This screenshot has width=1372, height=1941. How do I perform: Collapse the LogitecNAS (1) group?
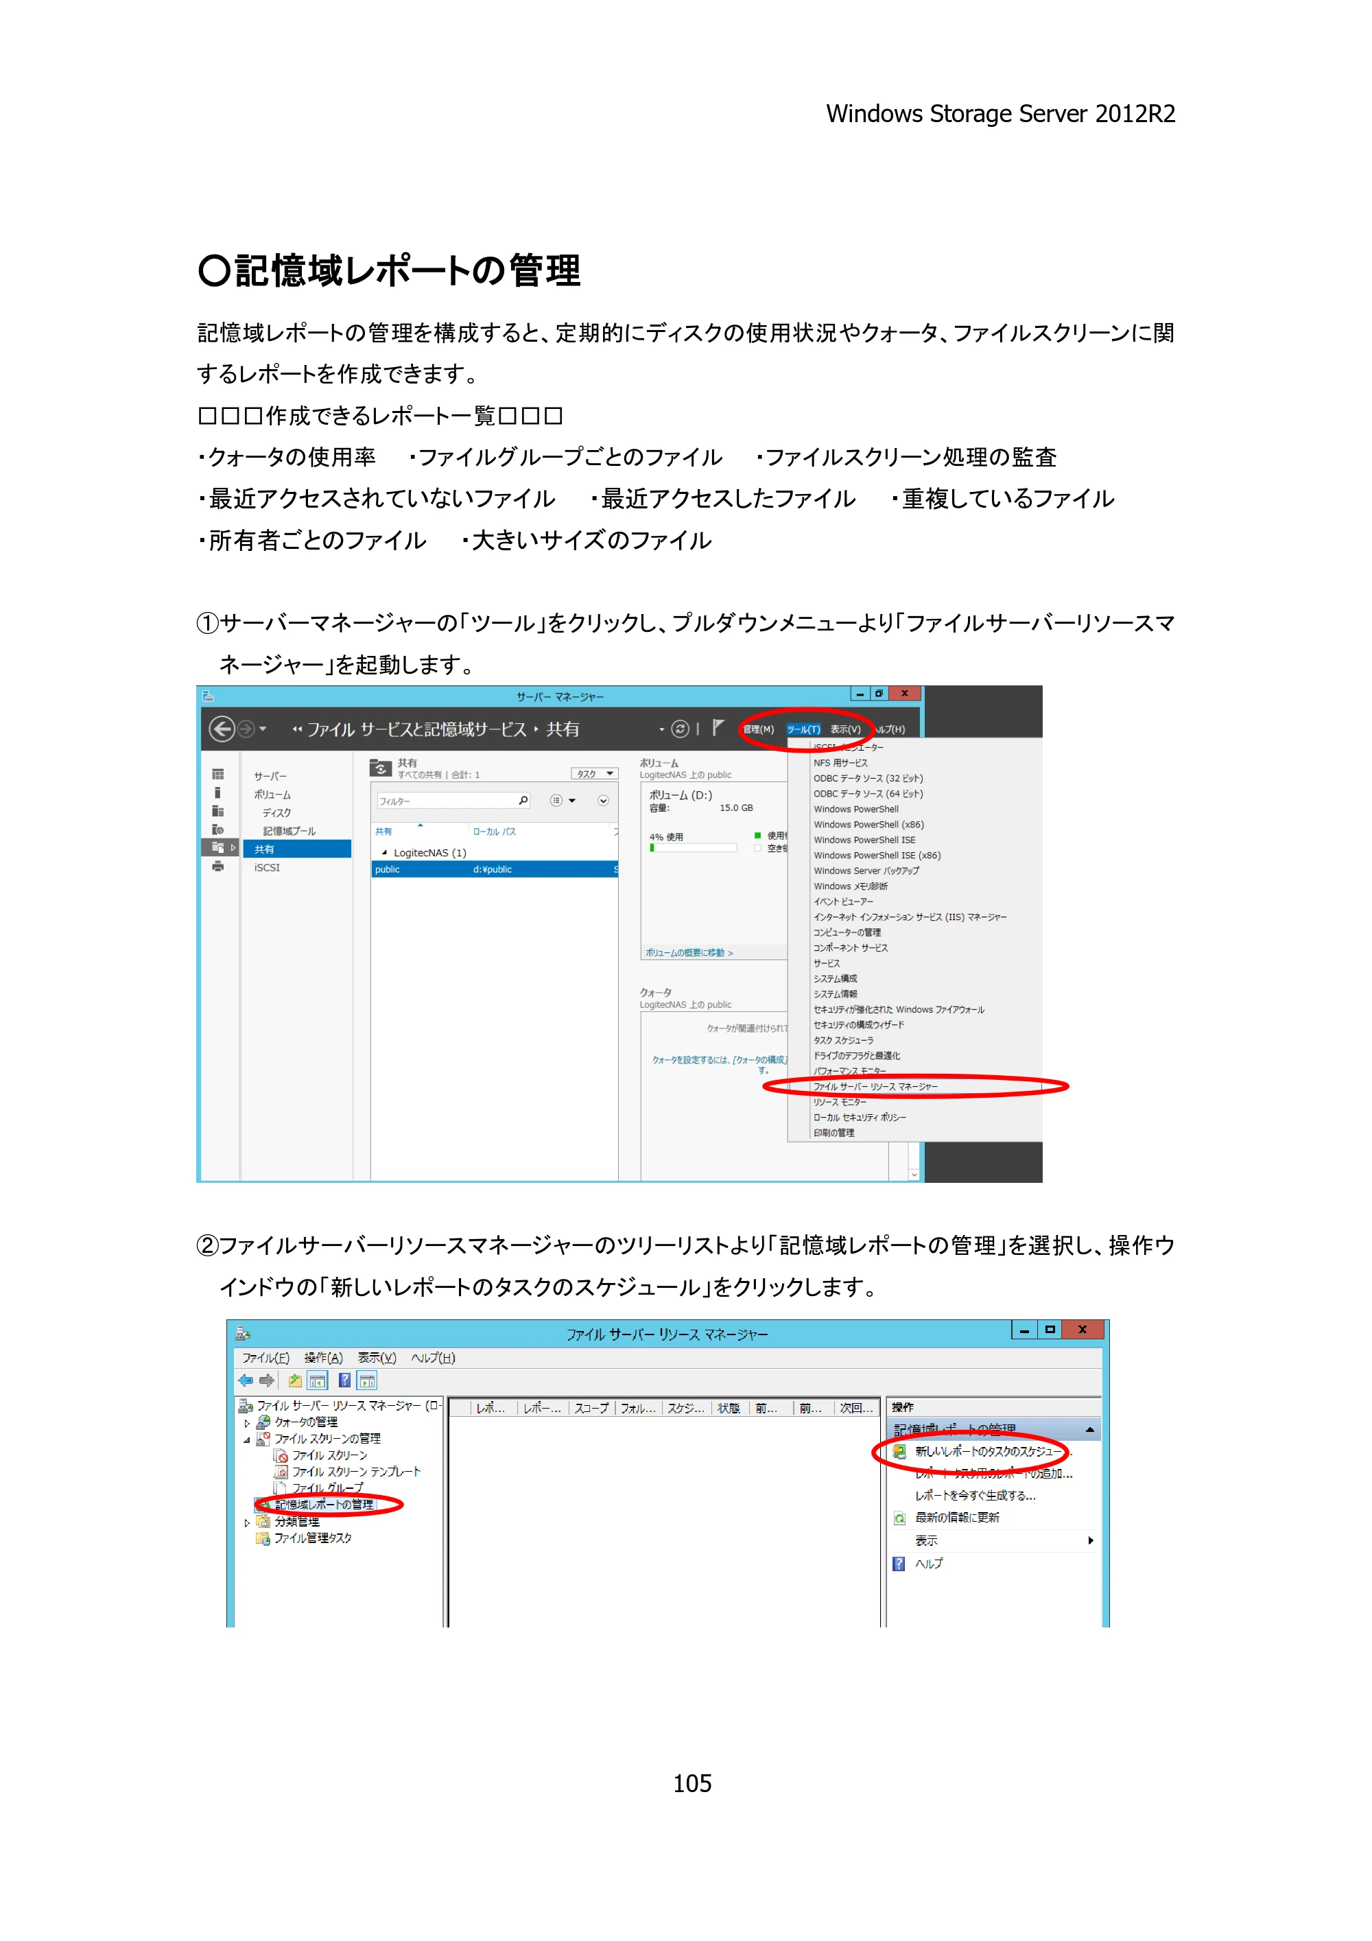(385, 853)
